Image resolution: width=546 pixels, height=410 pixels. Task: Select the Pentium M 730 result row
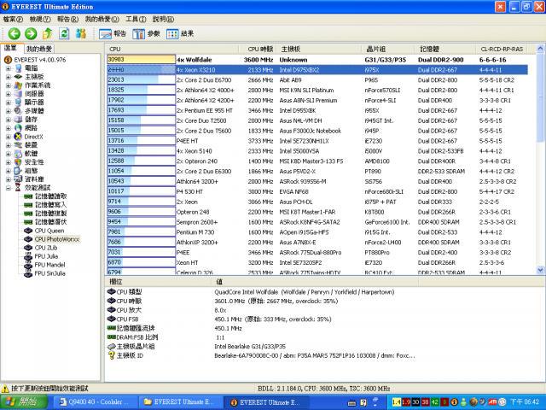click(x=317, y=232)
